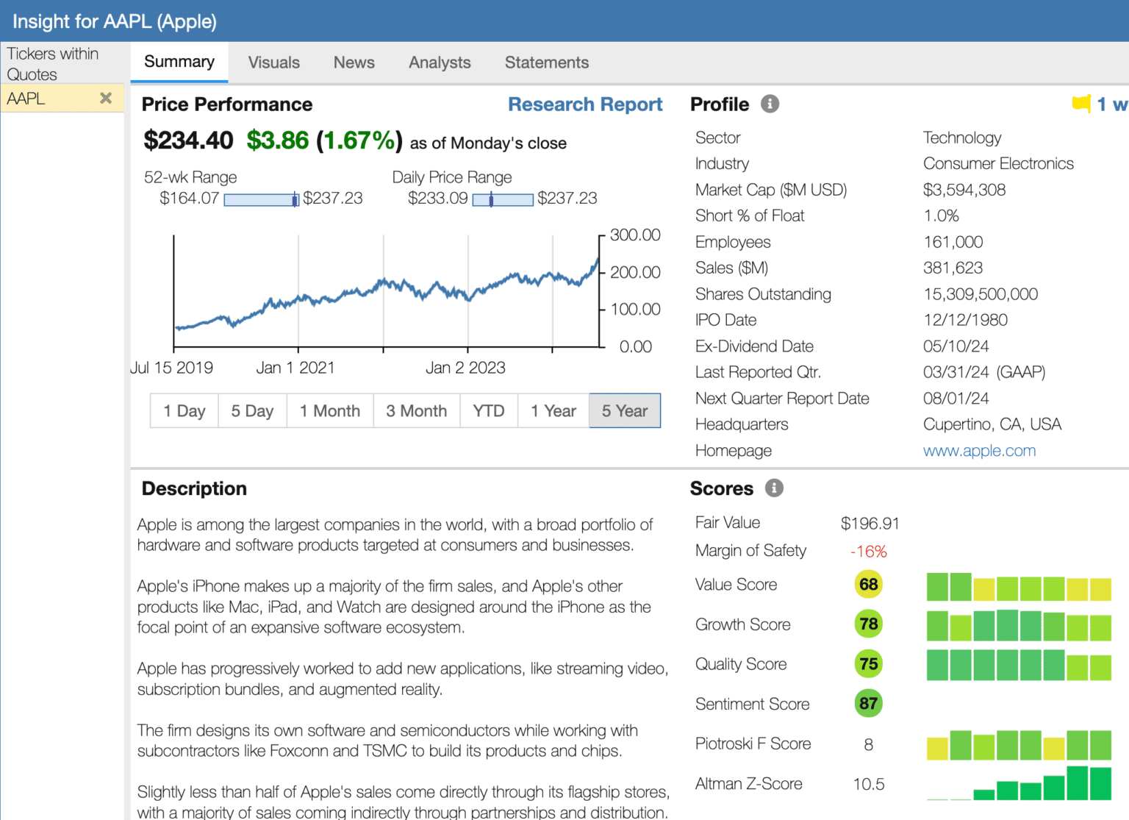Click the Sentiment Score 87 badge
This screenshot has height=820, width=1129.
(x=868, y=703)
